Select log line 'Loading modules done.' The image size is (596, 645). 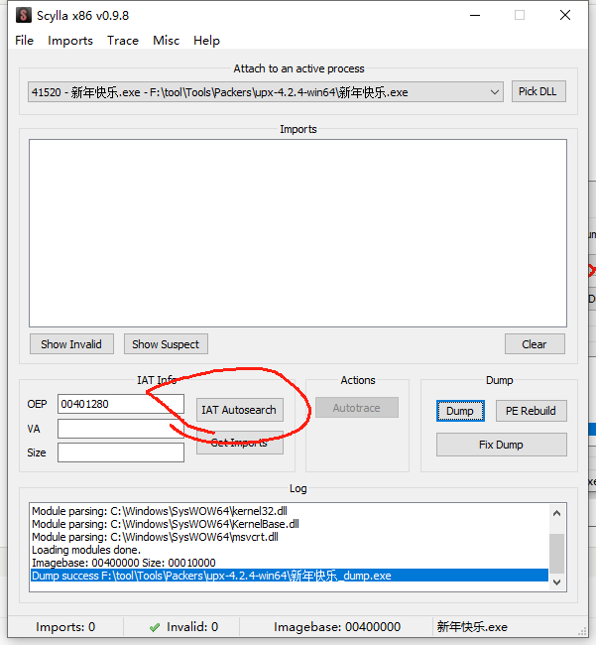(290, 550)
